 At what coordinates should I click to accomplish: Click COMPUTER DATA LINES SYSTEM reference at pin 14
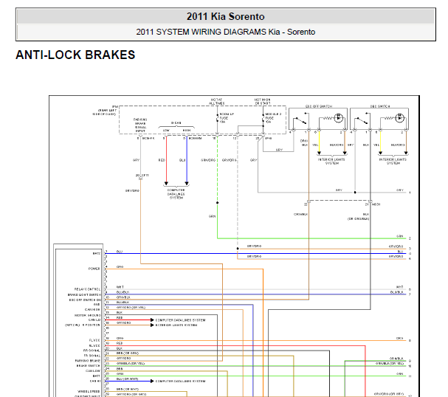[180, 320]
